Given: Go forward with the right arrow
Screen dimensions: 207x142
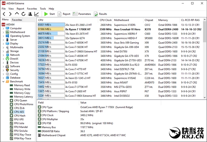Looking at the screenshot, I should point(10,14).
